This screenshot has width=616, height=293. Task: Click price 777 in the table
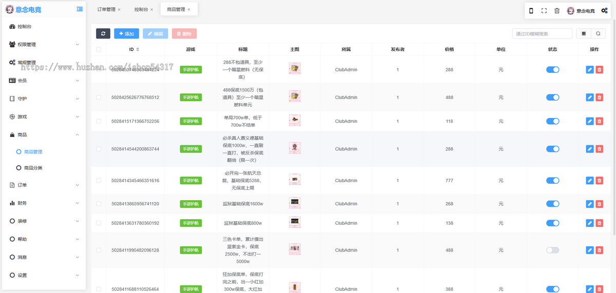click(x=449, y=181)
